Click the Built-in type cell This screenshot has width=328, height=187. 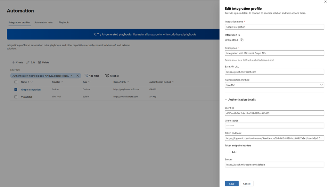coord(86,97)
